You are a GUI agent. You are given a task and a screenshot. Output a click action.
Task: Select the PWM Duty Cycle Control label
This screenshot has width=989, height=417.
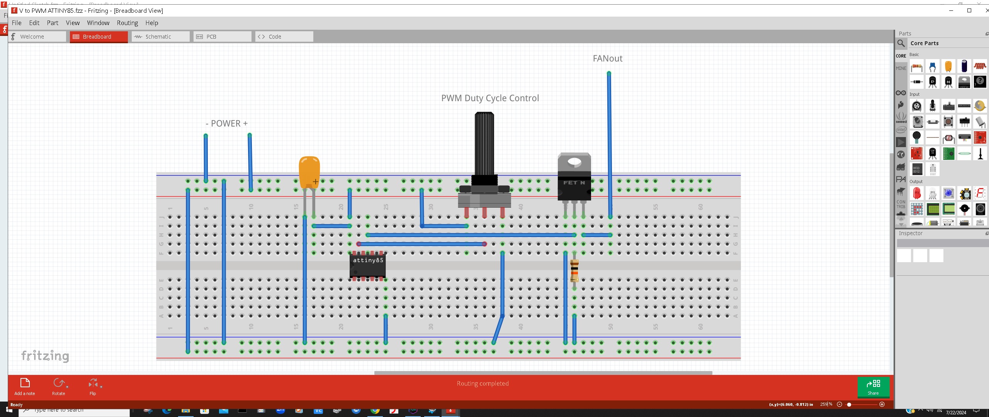click(490, 98)
